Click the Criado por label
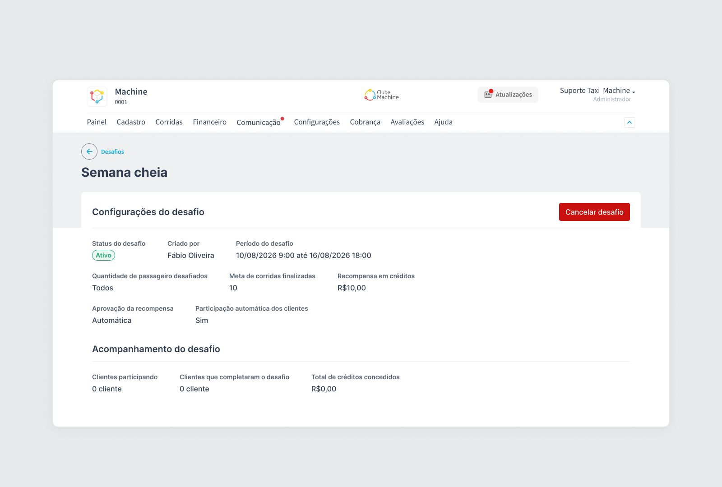Image resolution: width=722 pixels, height=487 pixels. coord(183,243)
